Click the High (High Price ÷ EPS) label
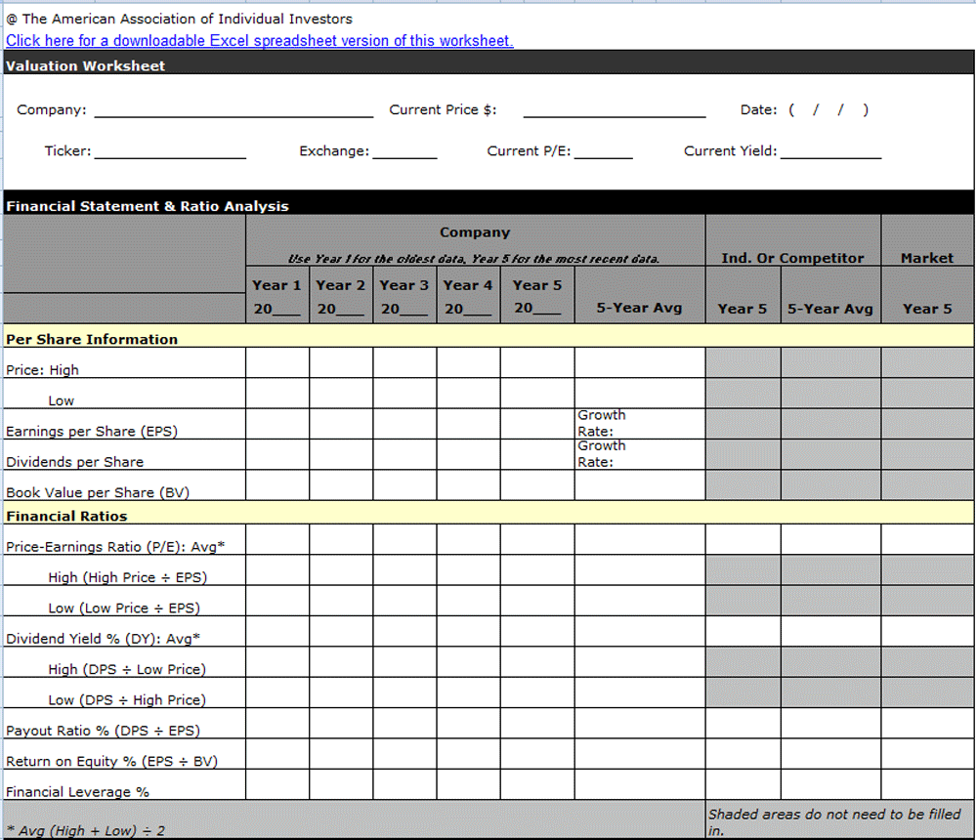The width and height of the screenshot is (977, 840). tap(128, 577)
